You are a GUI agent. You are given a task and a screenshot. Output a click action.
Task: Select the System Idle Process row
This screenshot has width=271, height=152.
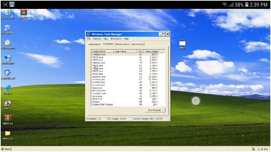128,105
